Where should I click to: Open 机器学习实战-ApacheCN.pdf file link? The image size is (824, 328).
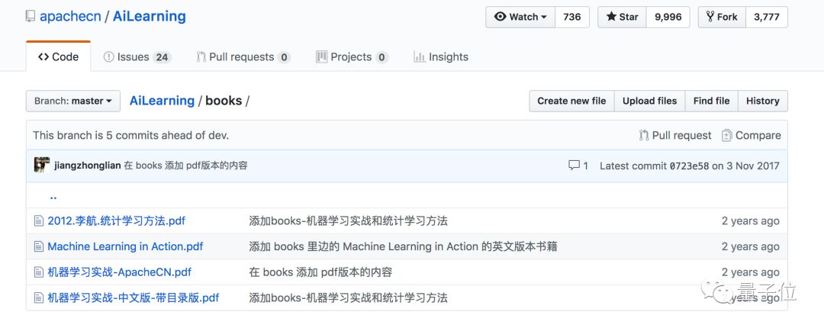(x=119, y=272)
